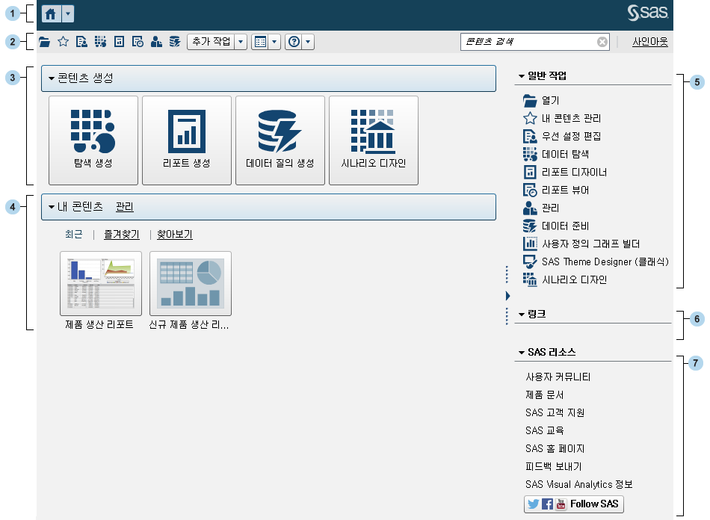The width and height of the screenshot is (710, 520).
Task: Click the Twitter icon in Follow SAS
Action: click(533, 504)
